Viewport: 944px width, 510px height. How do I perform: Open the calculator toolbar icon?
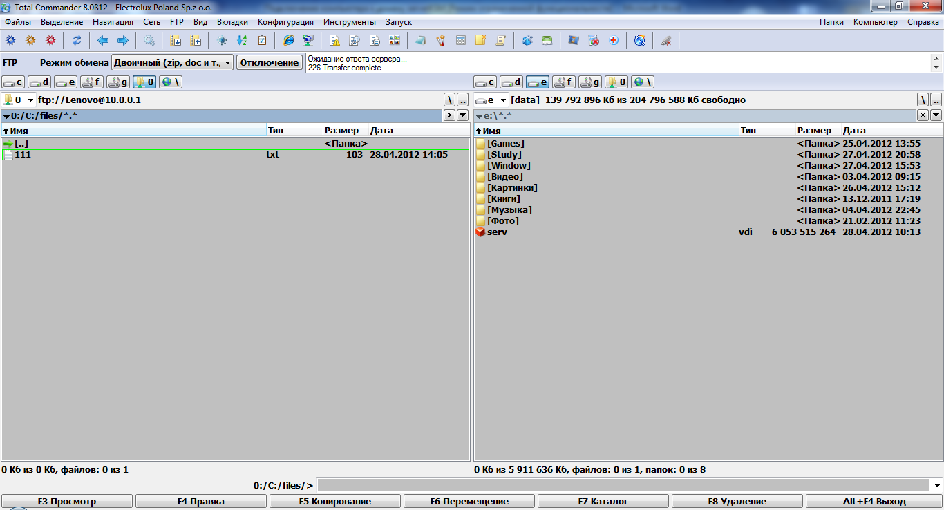click(461, 40)
